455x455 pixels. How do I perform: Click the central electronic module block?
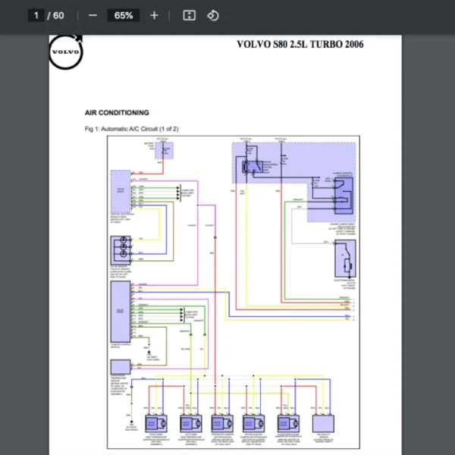(120, 184)
